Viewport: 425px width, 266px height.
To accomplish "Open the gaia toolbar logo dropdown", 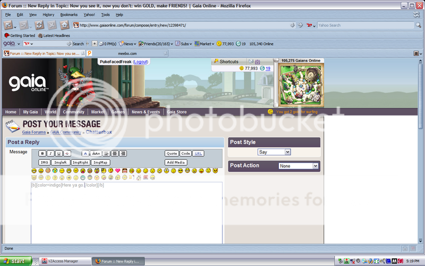I will tap(19, 44).
